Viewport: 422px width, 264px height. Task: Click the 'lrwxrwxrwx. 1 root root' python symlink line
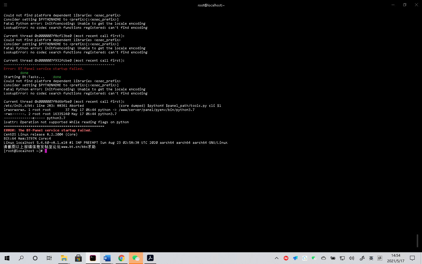pos(99,110)
